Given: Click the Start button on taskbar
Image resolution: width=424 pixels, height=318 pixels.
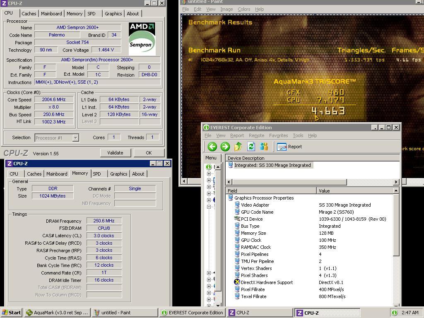Looking at the screenshot, I should click(x=12, y=313).
